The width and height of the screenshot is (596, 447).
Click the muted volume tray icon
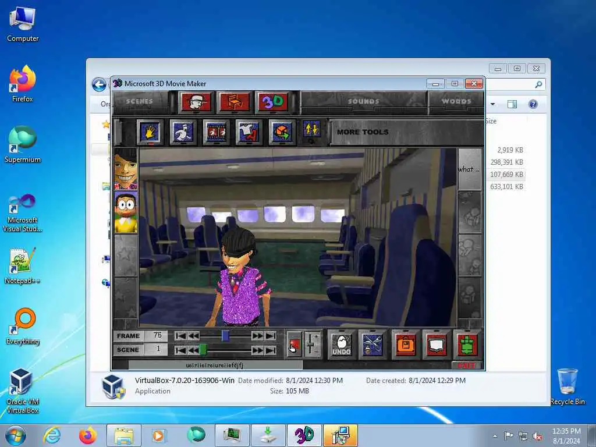pos(537,437)
